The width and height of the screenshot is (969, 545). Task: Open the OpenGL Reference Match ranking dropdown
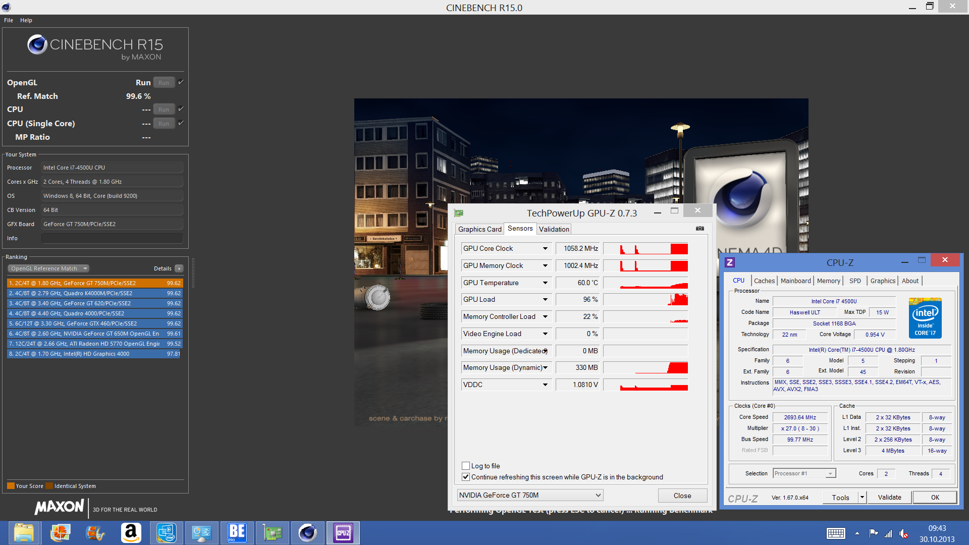(x=48, y=268)
